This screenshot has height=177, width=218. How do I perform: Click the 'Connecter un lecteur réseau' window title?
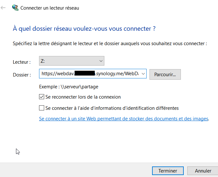point(50,8)
